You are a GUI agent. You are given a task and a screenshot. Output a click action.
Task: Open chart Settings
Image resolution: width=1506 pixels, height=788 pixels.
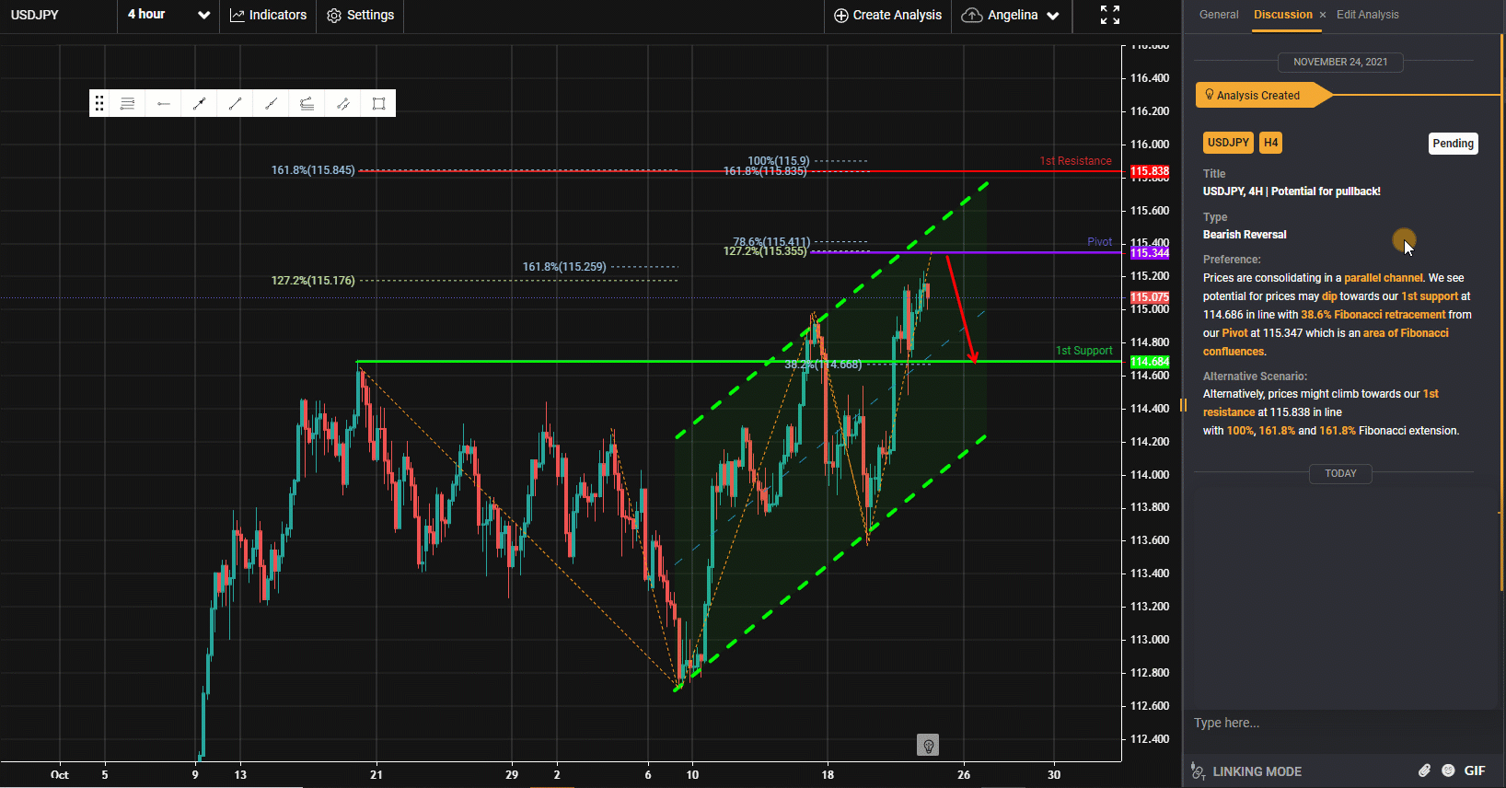tap(360, 15)
